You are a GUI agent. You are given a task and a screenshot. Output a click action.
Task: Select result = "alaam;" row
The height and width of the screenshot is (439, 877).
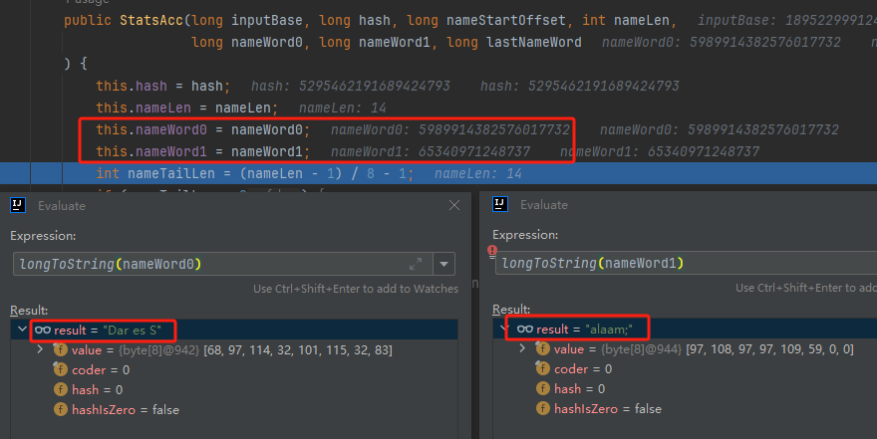tap(686, 329)
